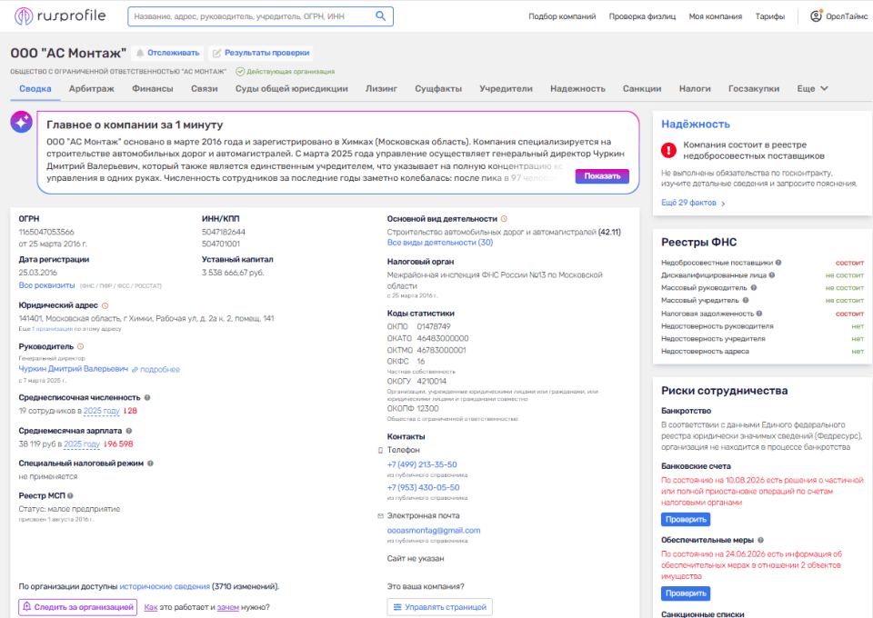Viewport: 873px width, 618px height.
Task: Open Моя компания menu item
Action: point(716,16)
